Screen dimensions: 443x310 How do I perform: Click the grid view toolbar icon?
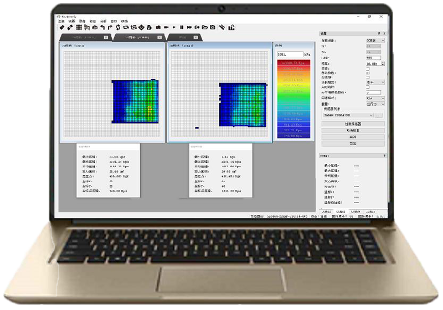tap(79, 27)
